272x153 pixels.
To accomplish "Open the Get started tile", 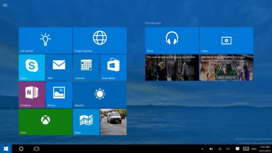I will pos(45,40).
